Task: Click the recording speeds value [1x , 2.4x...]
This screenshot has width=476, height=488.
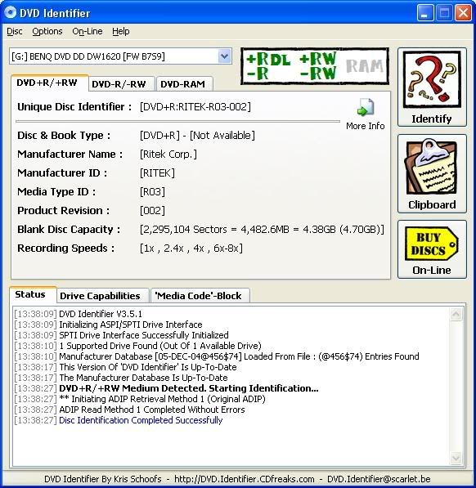Action: pyautogui.click(x=191, y=248)
